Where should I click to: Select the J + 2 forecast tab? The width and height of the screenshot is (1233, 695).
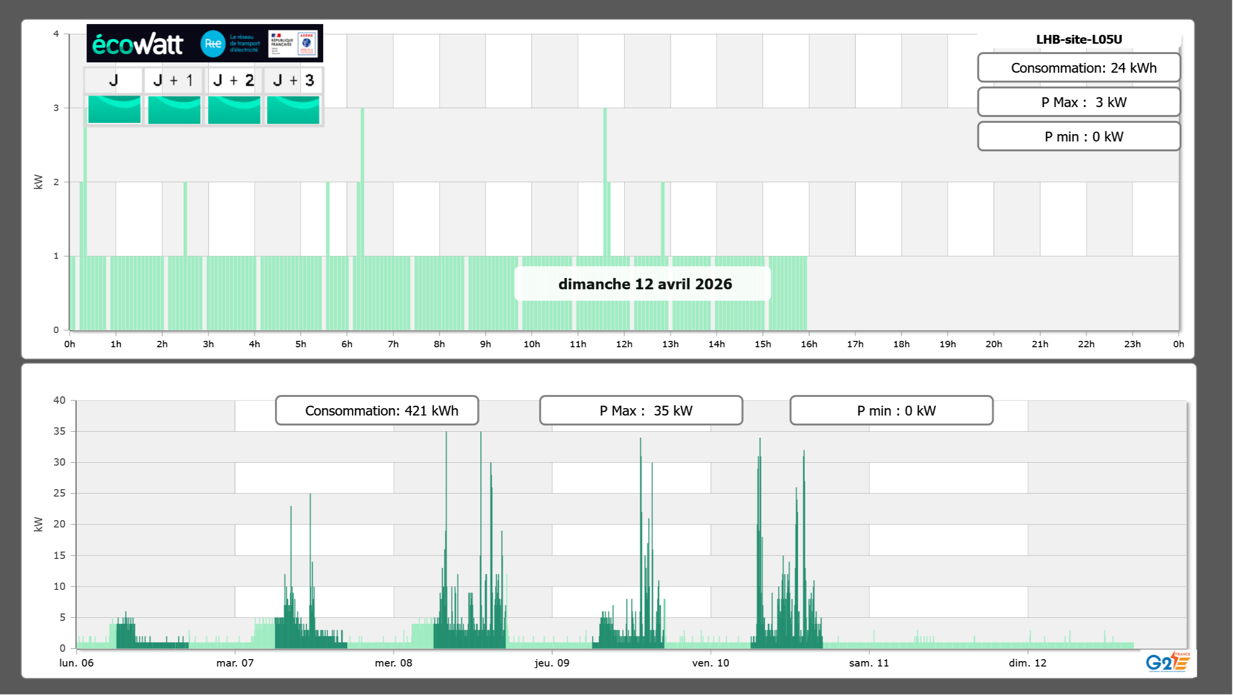(x=234, y=81)
